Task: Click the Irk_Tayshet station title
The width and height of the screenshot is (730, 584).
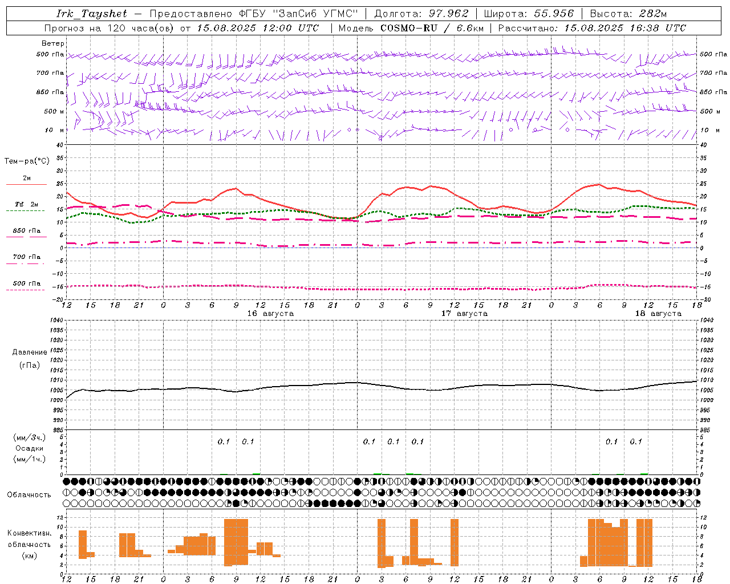Action: coord(92,14)
